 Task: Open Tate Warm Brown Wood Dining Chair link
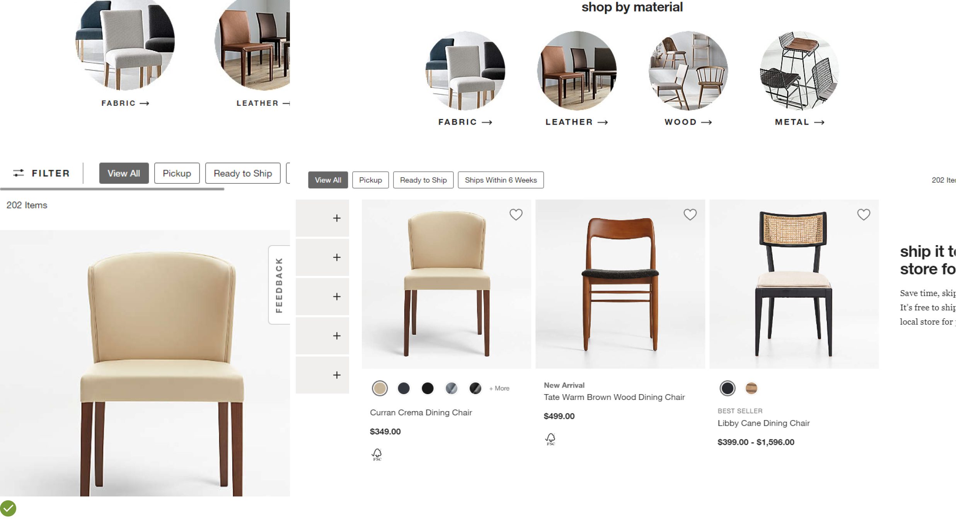pos(614,397)
